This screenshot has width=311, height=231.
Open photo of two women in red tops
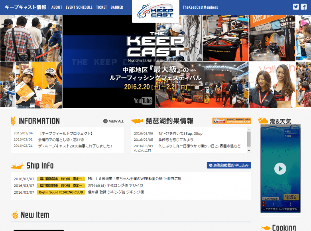tap(272, 85)
